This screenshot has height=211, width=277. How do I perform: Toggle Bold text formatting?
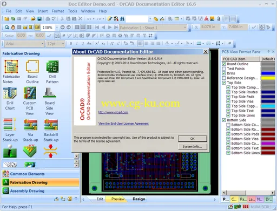pyautogui.click(x=71, y=44)
